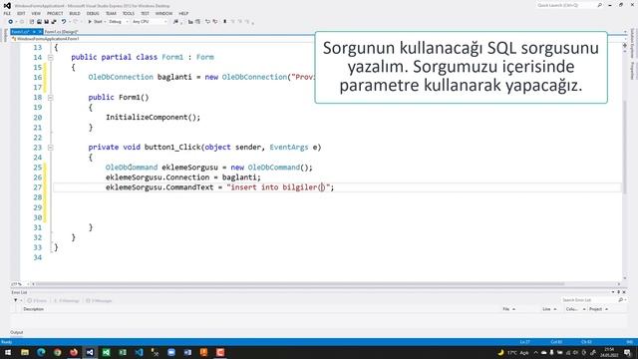Open the TEST menu
638x359 pixels.
[145, 13]
